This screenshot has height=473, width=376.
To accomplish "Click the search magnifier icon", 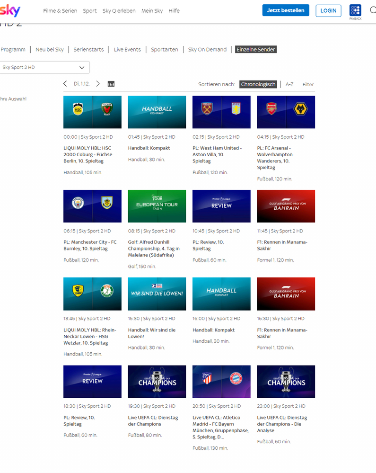I will click(x=373, y=10).
